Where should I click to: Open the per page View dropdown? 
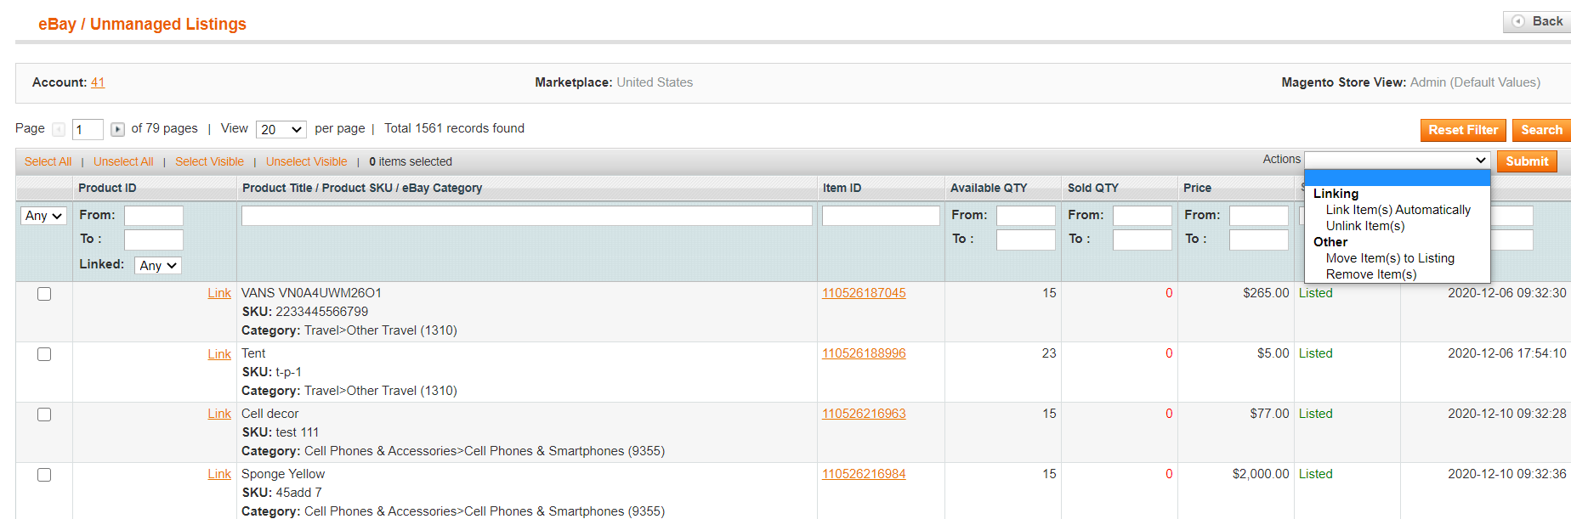click(281, 129)
